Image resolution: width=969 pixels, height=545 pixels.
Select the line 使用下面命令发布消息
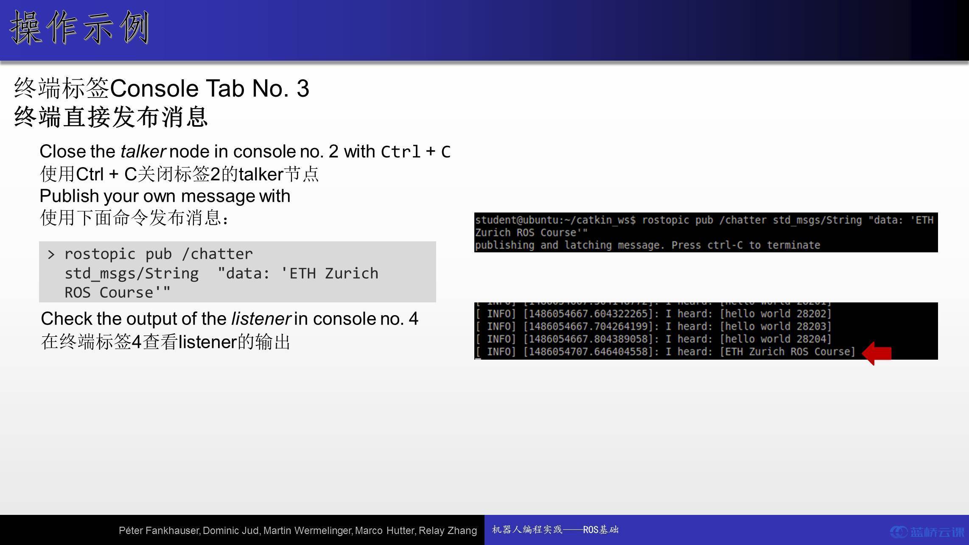tap(134, 218)
